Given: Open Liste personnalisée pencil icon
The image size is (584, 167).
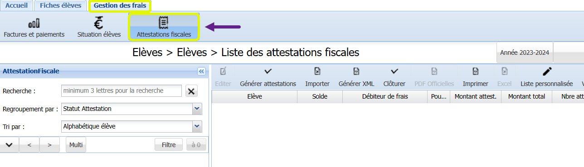Looking at the screenshot, I should (x=547, y=71).
